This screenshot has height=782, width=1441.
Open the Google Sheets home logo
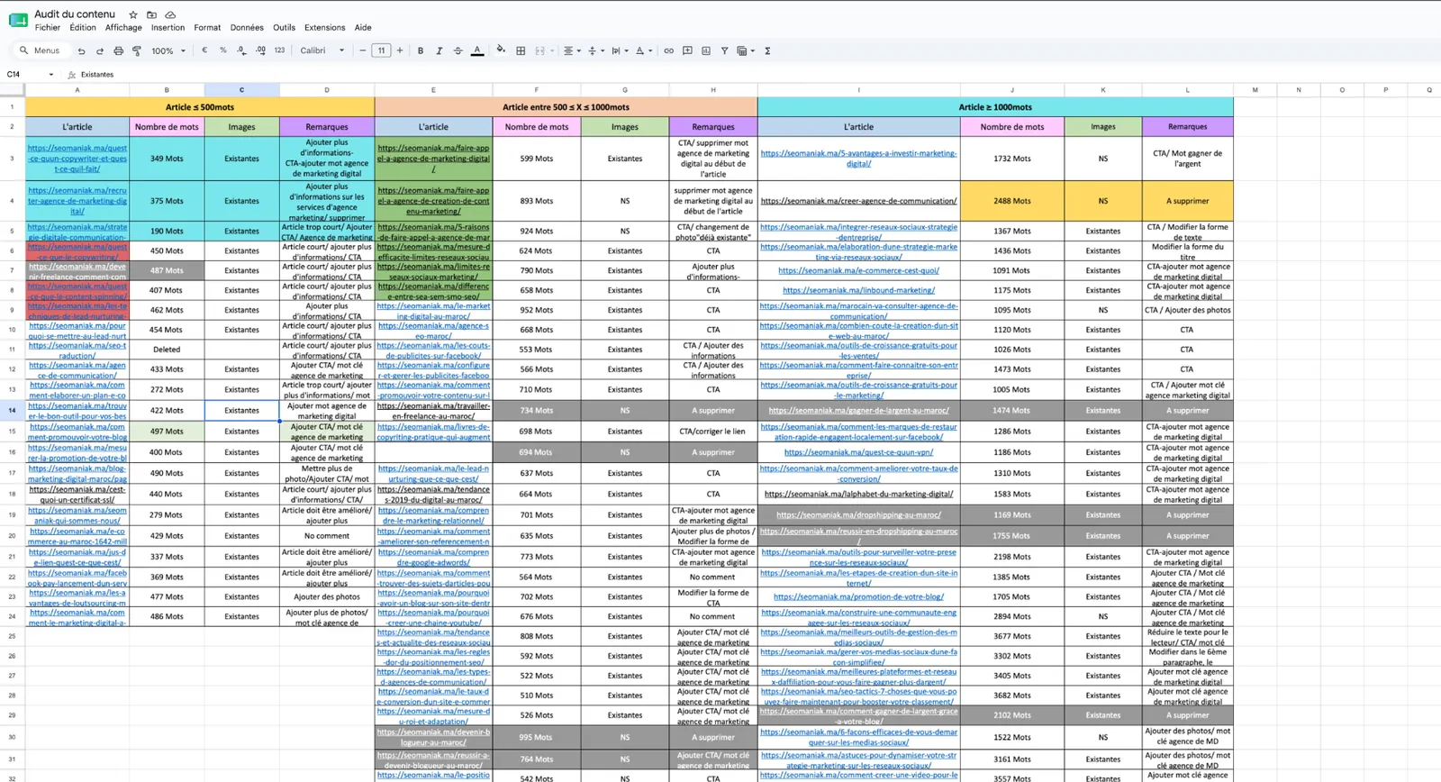18,20
